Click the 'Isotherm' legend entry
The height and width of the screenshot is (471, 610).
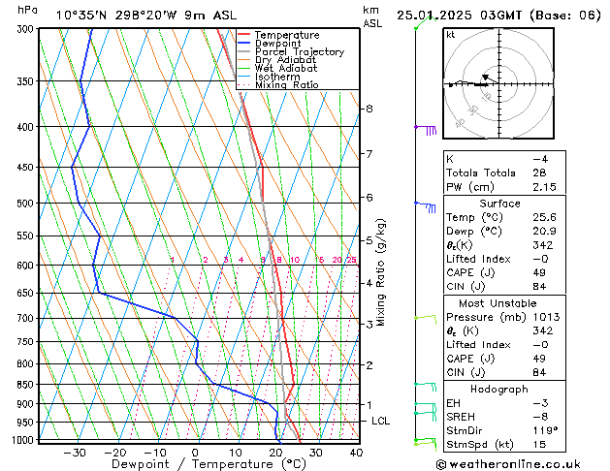[x=277, y=77]
